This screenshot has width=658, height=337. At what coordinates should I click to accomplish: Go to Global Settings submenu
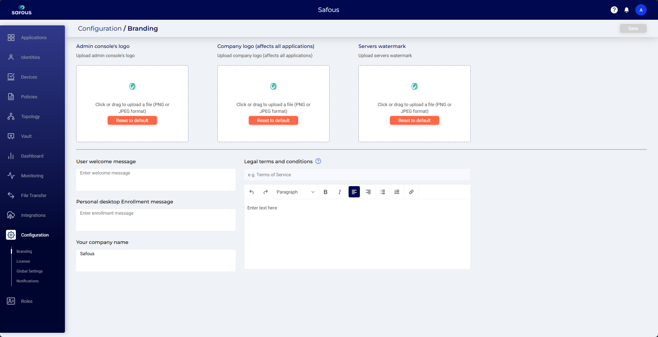[30, 271]
